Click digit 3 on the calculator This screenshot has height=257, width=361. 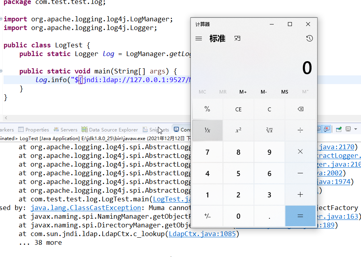pyautogui.click(x=269, y=195)
